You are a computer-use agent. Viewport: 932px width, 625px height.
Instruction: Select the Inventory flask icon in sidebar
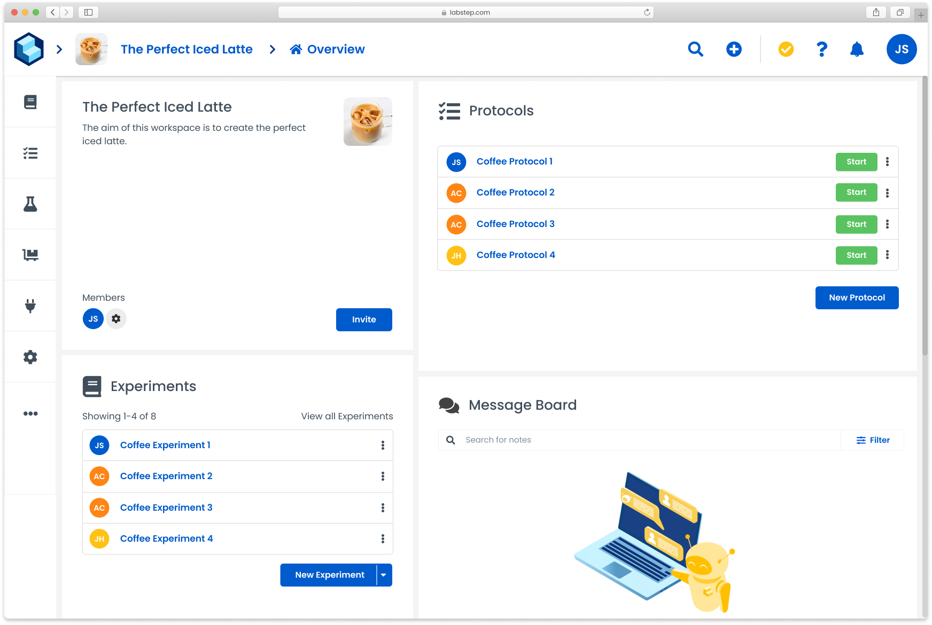point(30,204)
